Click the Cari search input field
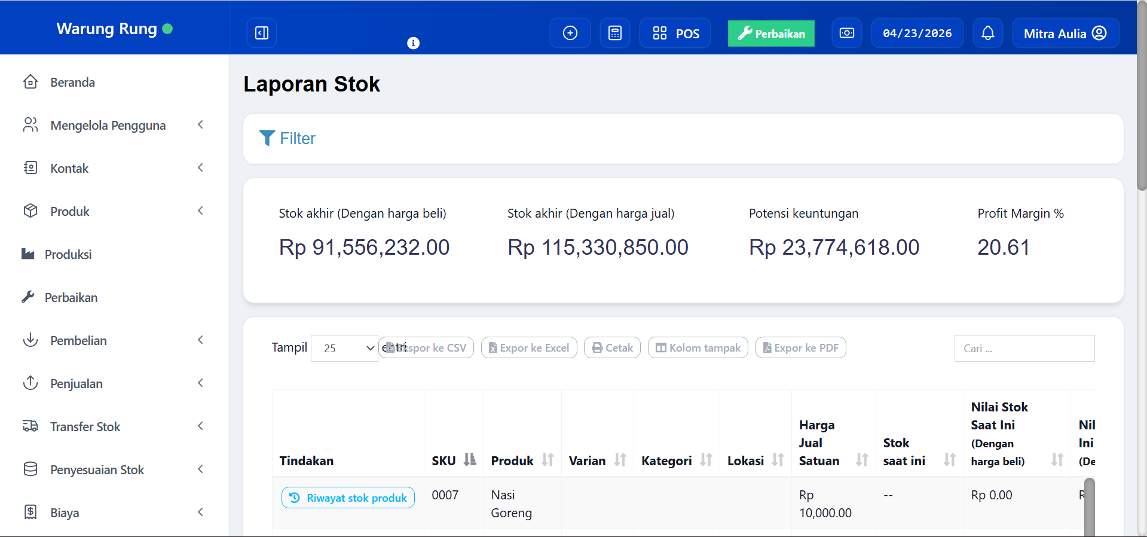Image resolution: width=1147 pixels, height=537 pixels. point(1024,349)
